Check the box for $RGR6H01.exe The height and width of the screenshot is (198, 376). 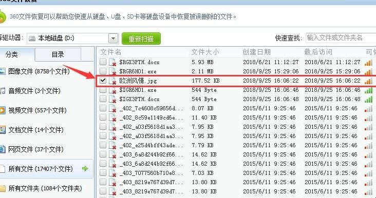pos(103,71)
